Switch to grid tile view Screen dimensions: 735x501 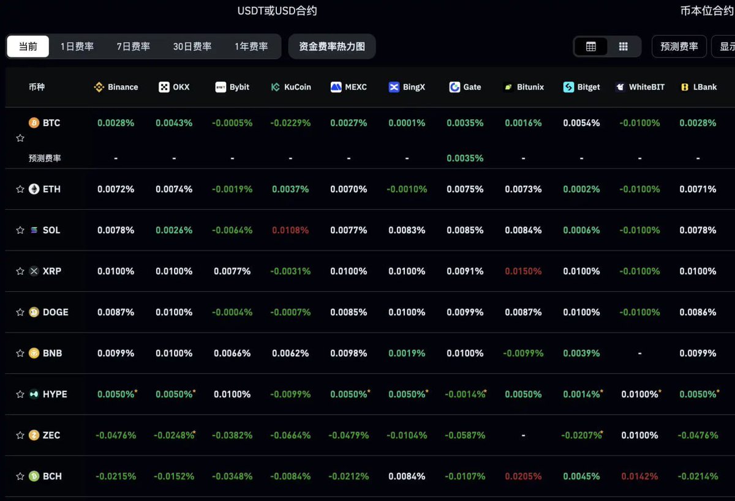(624, 46)
